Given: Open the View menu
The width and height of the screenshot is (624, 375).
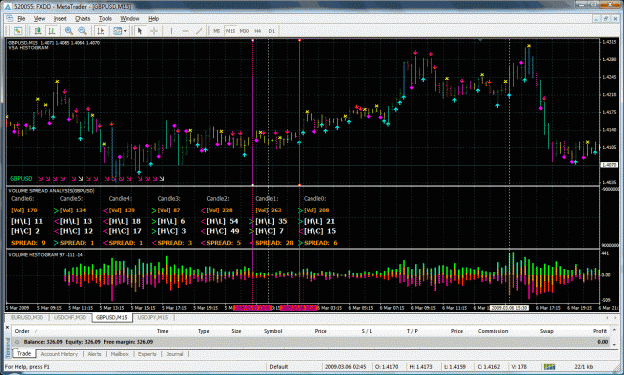Looking at the screenshot, I should pos(39,18).
